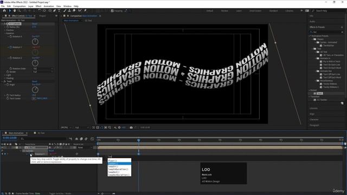Expand the Position property group

5,30
